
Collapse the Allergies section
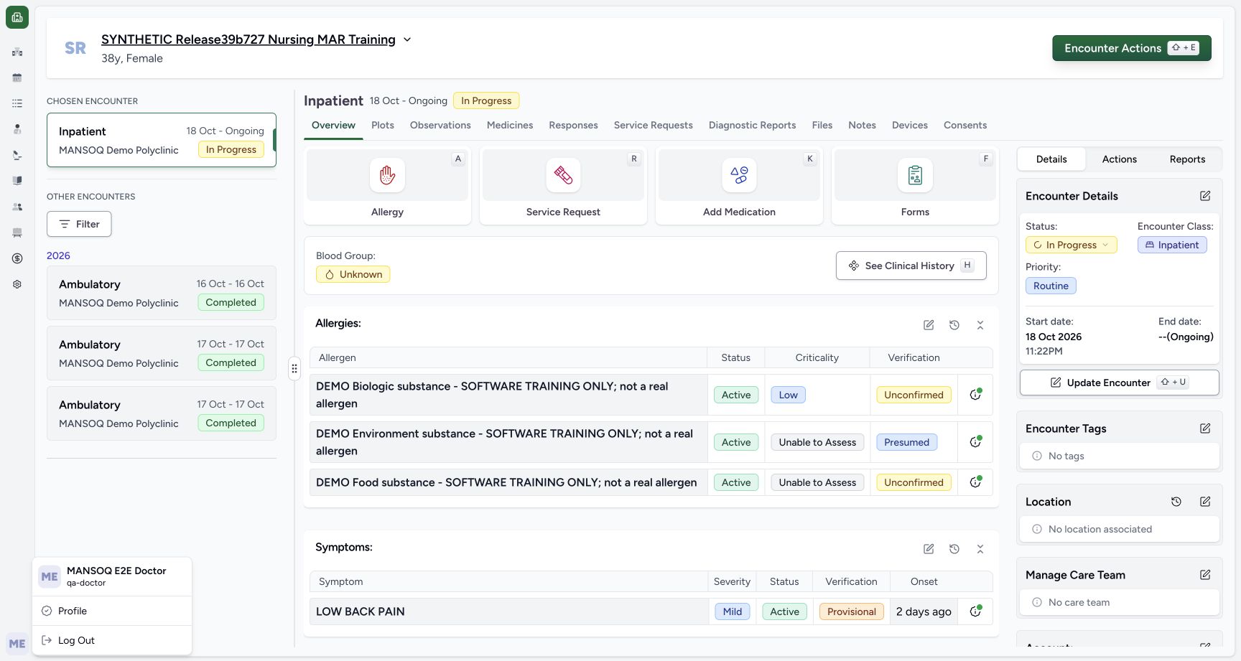980,325
